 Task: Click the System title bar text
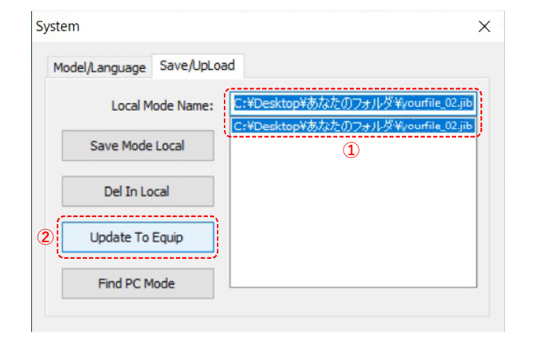click(58, 26)
